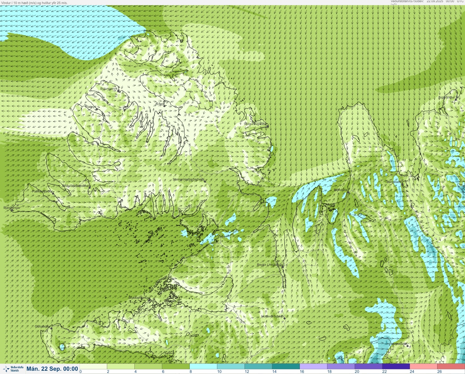
Task: Select the Reykir í Hrútafirði label
Action: tap(270, 265)
